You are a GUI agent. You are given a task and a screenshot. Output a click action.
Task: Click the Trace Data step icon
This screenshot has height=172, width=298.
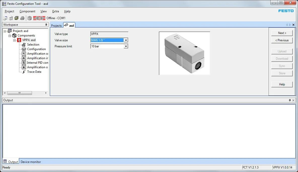24,72
